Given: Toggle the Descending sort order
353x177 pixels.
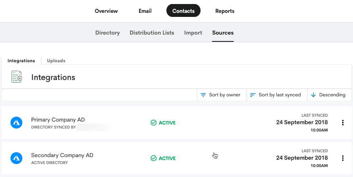Looking at the screenshot, I should (329, 95).
